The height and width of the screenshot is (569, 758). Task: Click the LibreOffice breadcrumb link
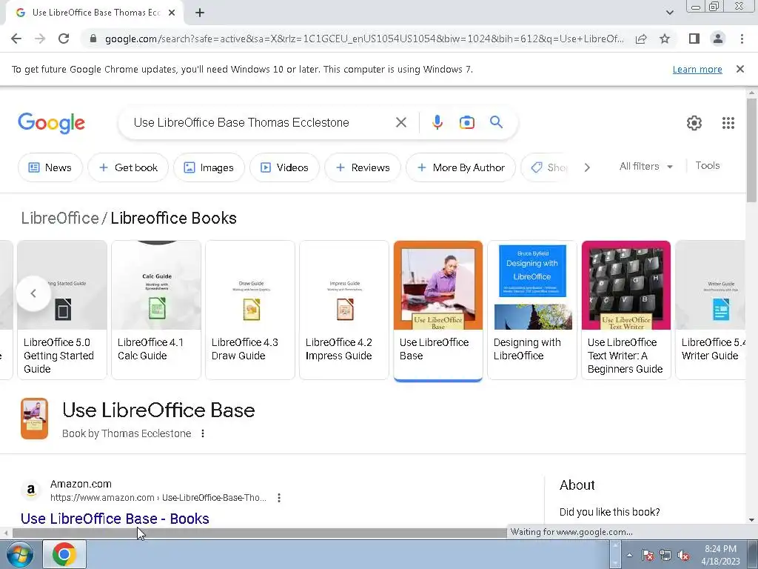click(60, 218)
